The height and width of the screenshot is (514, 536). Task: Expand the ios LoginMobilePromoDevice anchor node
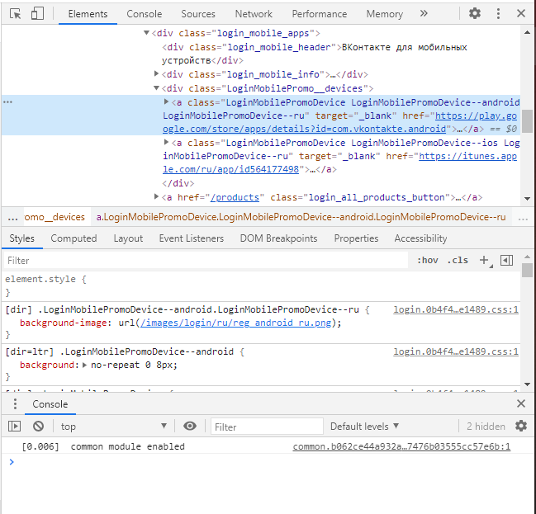[x=166, y=142]
